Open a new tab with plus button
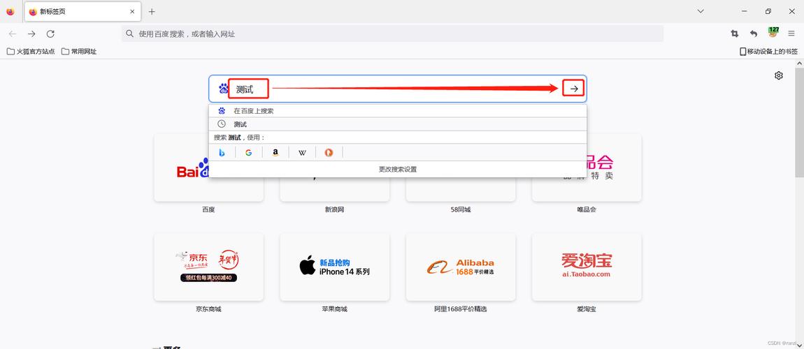Viewport: 804px width, 349px height. pos(152,12)
